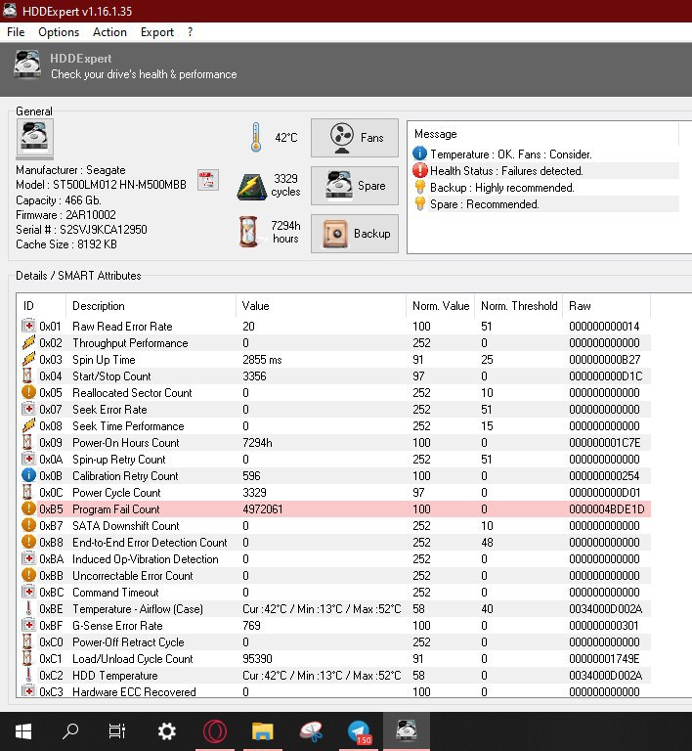Image resolution: width=692 pixels, height=751 pixels.
Task: Select Induced Op-Vibration Detection text
Action: (145, 559)
